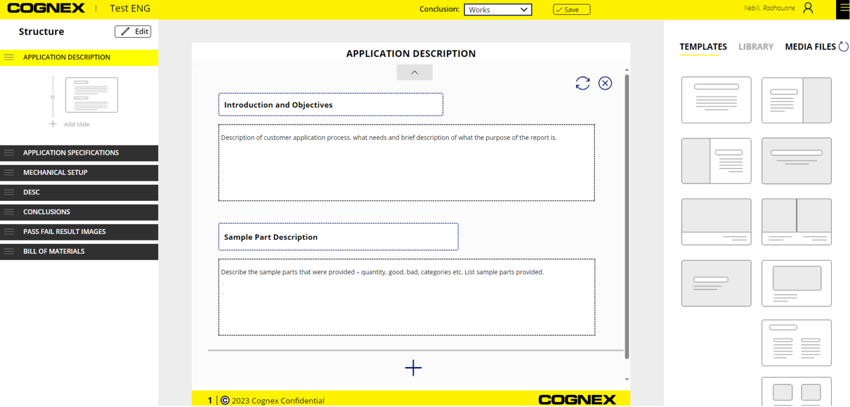
Task: Collapse the slide using the up chevron
Action: [x=414, y=72]
